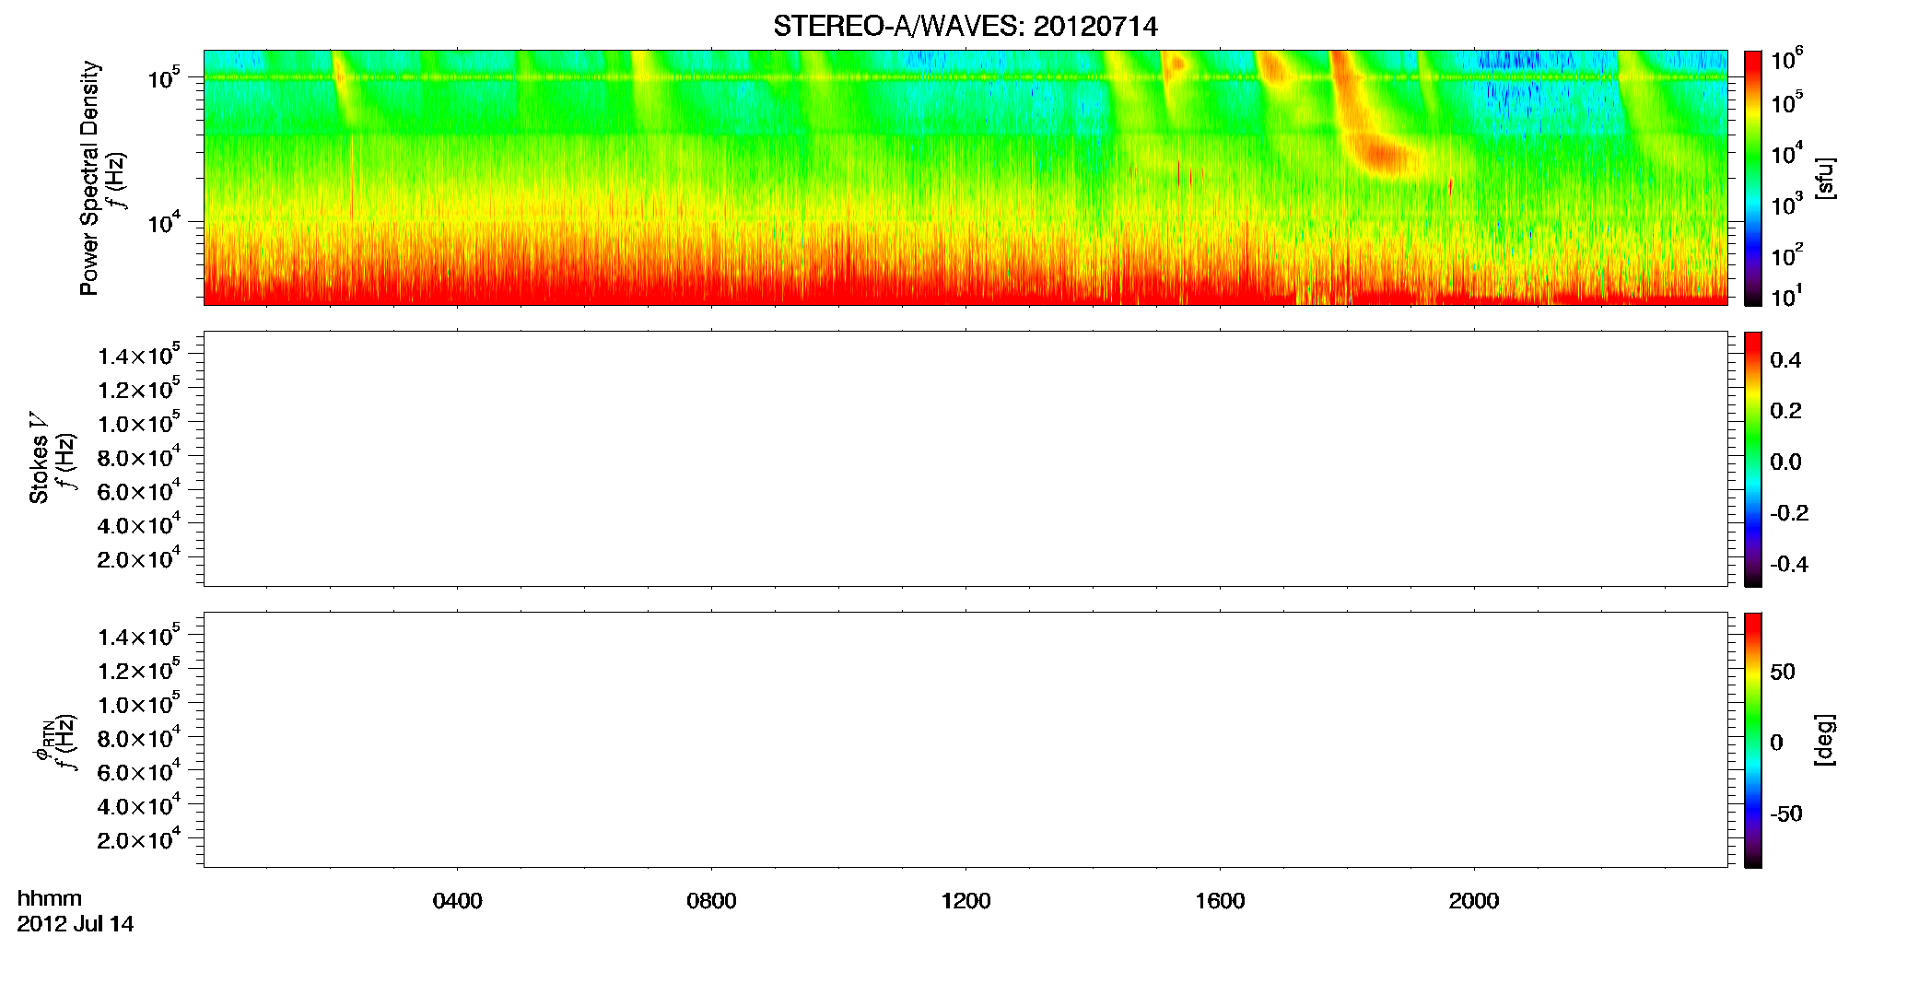Click the -50 label on degree color bar

(x=1785, y=814)
